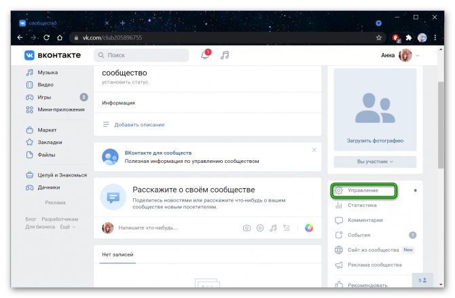The height and width of the screenshot is (298, 455).
Task: Select the Нет записей tab
Action: [x=117, y=255]
